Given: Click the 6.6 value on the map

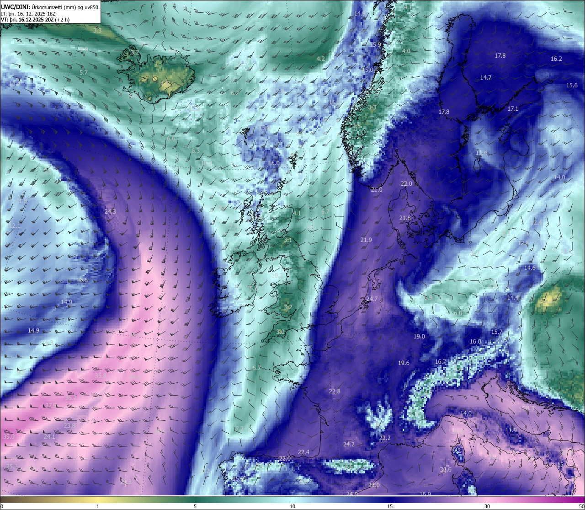Looking at the screenshot, I should 171,138.
